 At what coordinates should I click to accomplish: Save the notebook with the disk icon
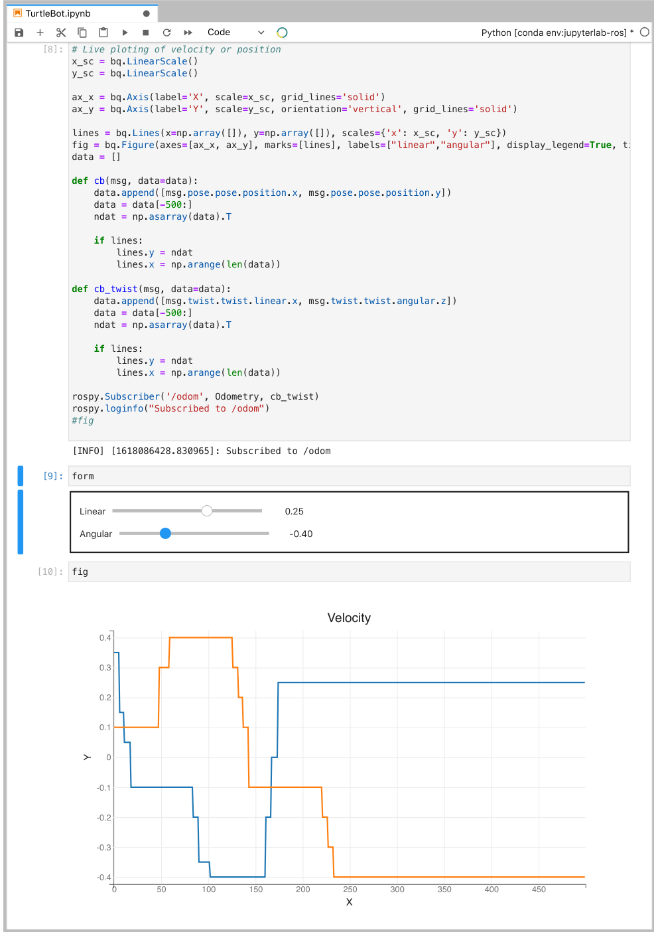[19, 33]
